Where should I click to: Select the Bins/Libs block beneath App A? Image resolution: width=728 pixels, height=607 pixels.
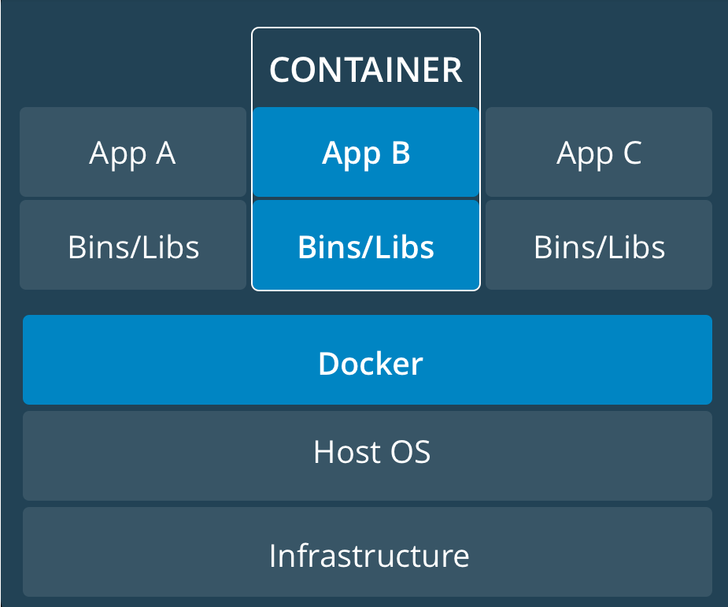point(132,246)
